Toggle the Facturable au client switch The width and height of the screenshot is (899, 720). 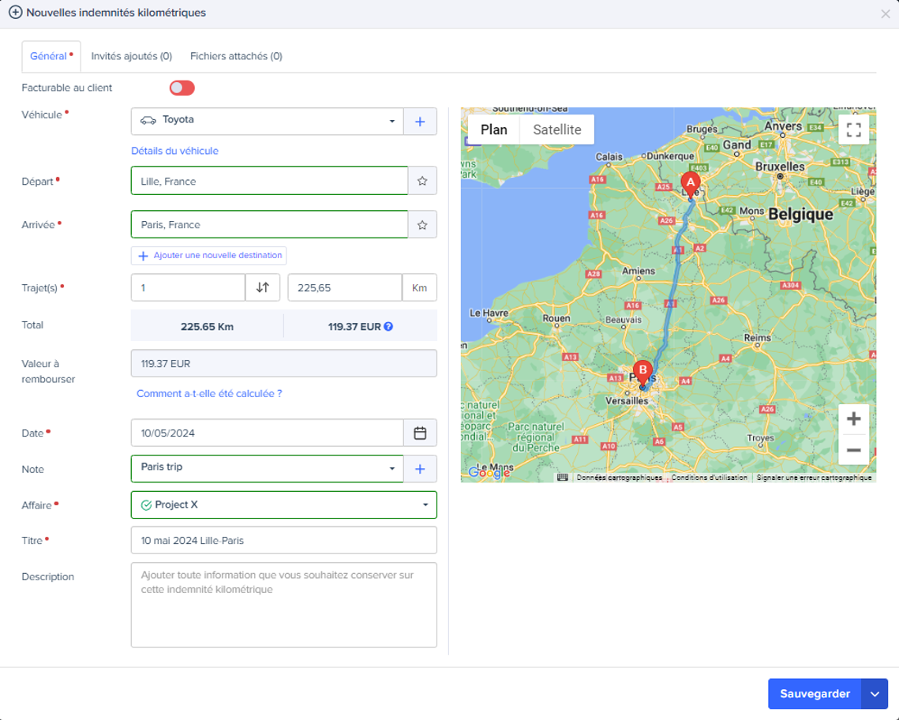[x=182, y=88]
